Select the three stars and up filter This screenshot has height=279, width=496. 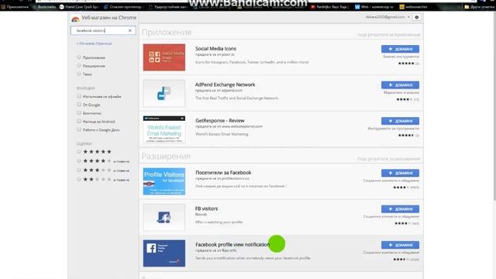[79, 170]
